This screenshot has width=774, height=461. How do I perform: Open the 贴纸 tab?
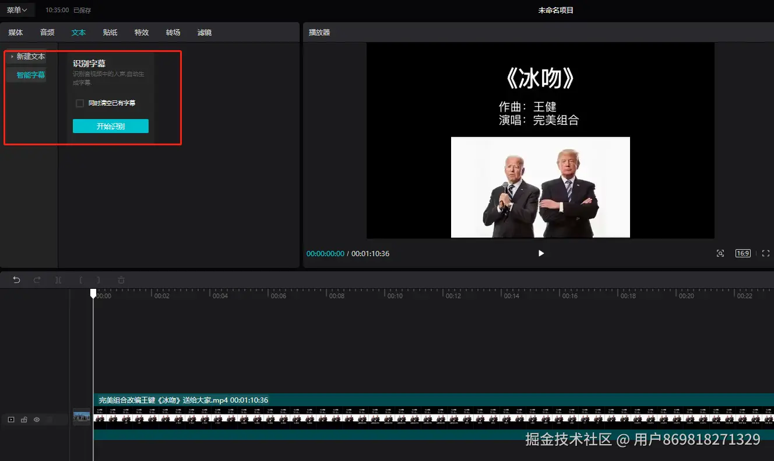point(110,33)
